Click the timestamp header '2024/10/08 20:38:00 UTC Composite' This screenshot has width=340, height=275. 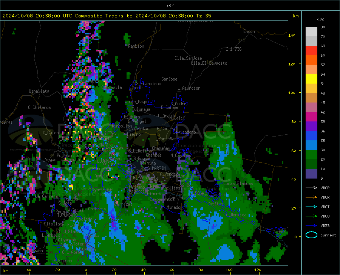pos(53,16)
